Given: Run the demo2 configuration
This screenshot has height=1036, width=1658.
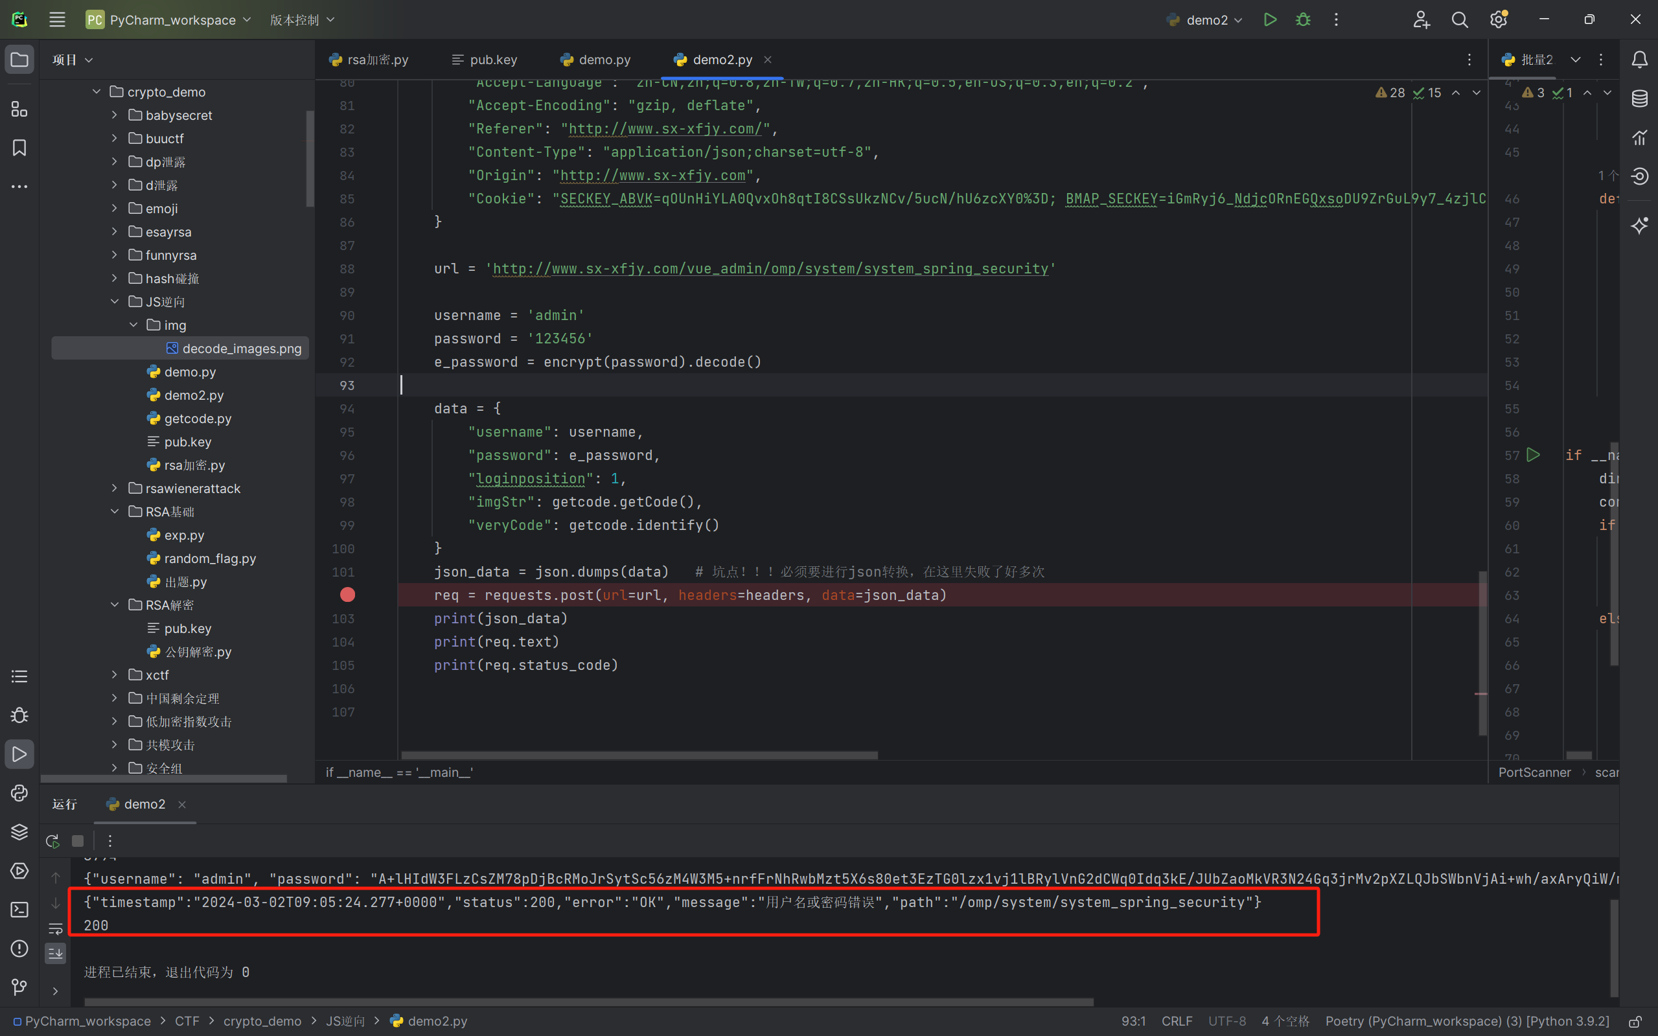Looking at the screenshot, I should coord(1269,20).
